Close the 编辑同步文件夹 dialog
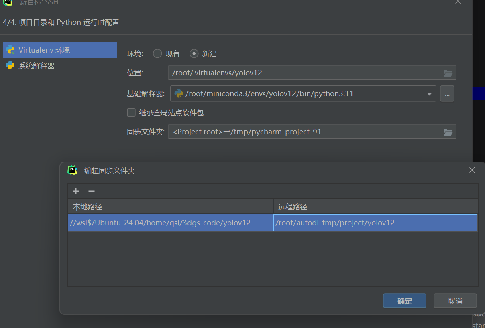This screenshot has width=485, height=328. coord(472,170)
